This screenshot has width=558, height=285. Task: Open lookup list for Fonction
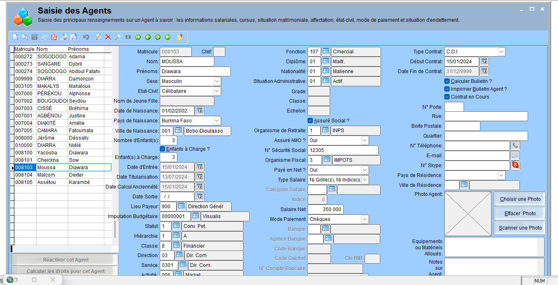click(x=326, y=52)
